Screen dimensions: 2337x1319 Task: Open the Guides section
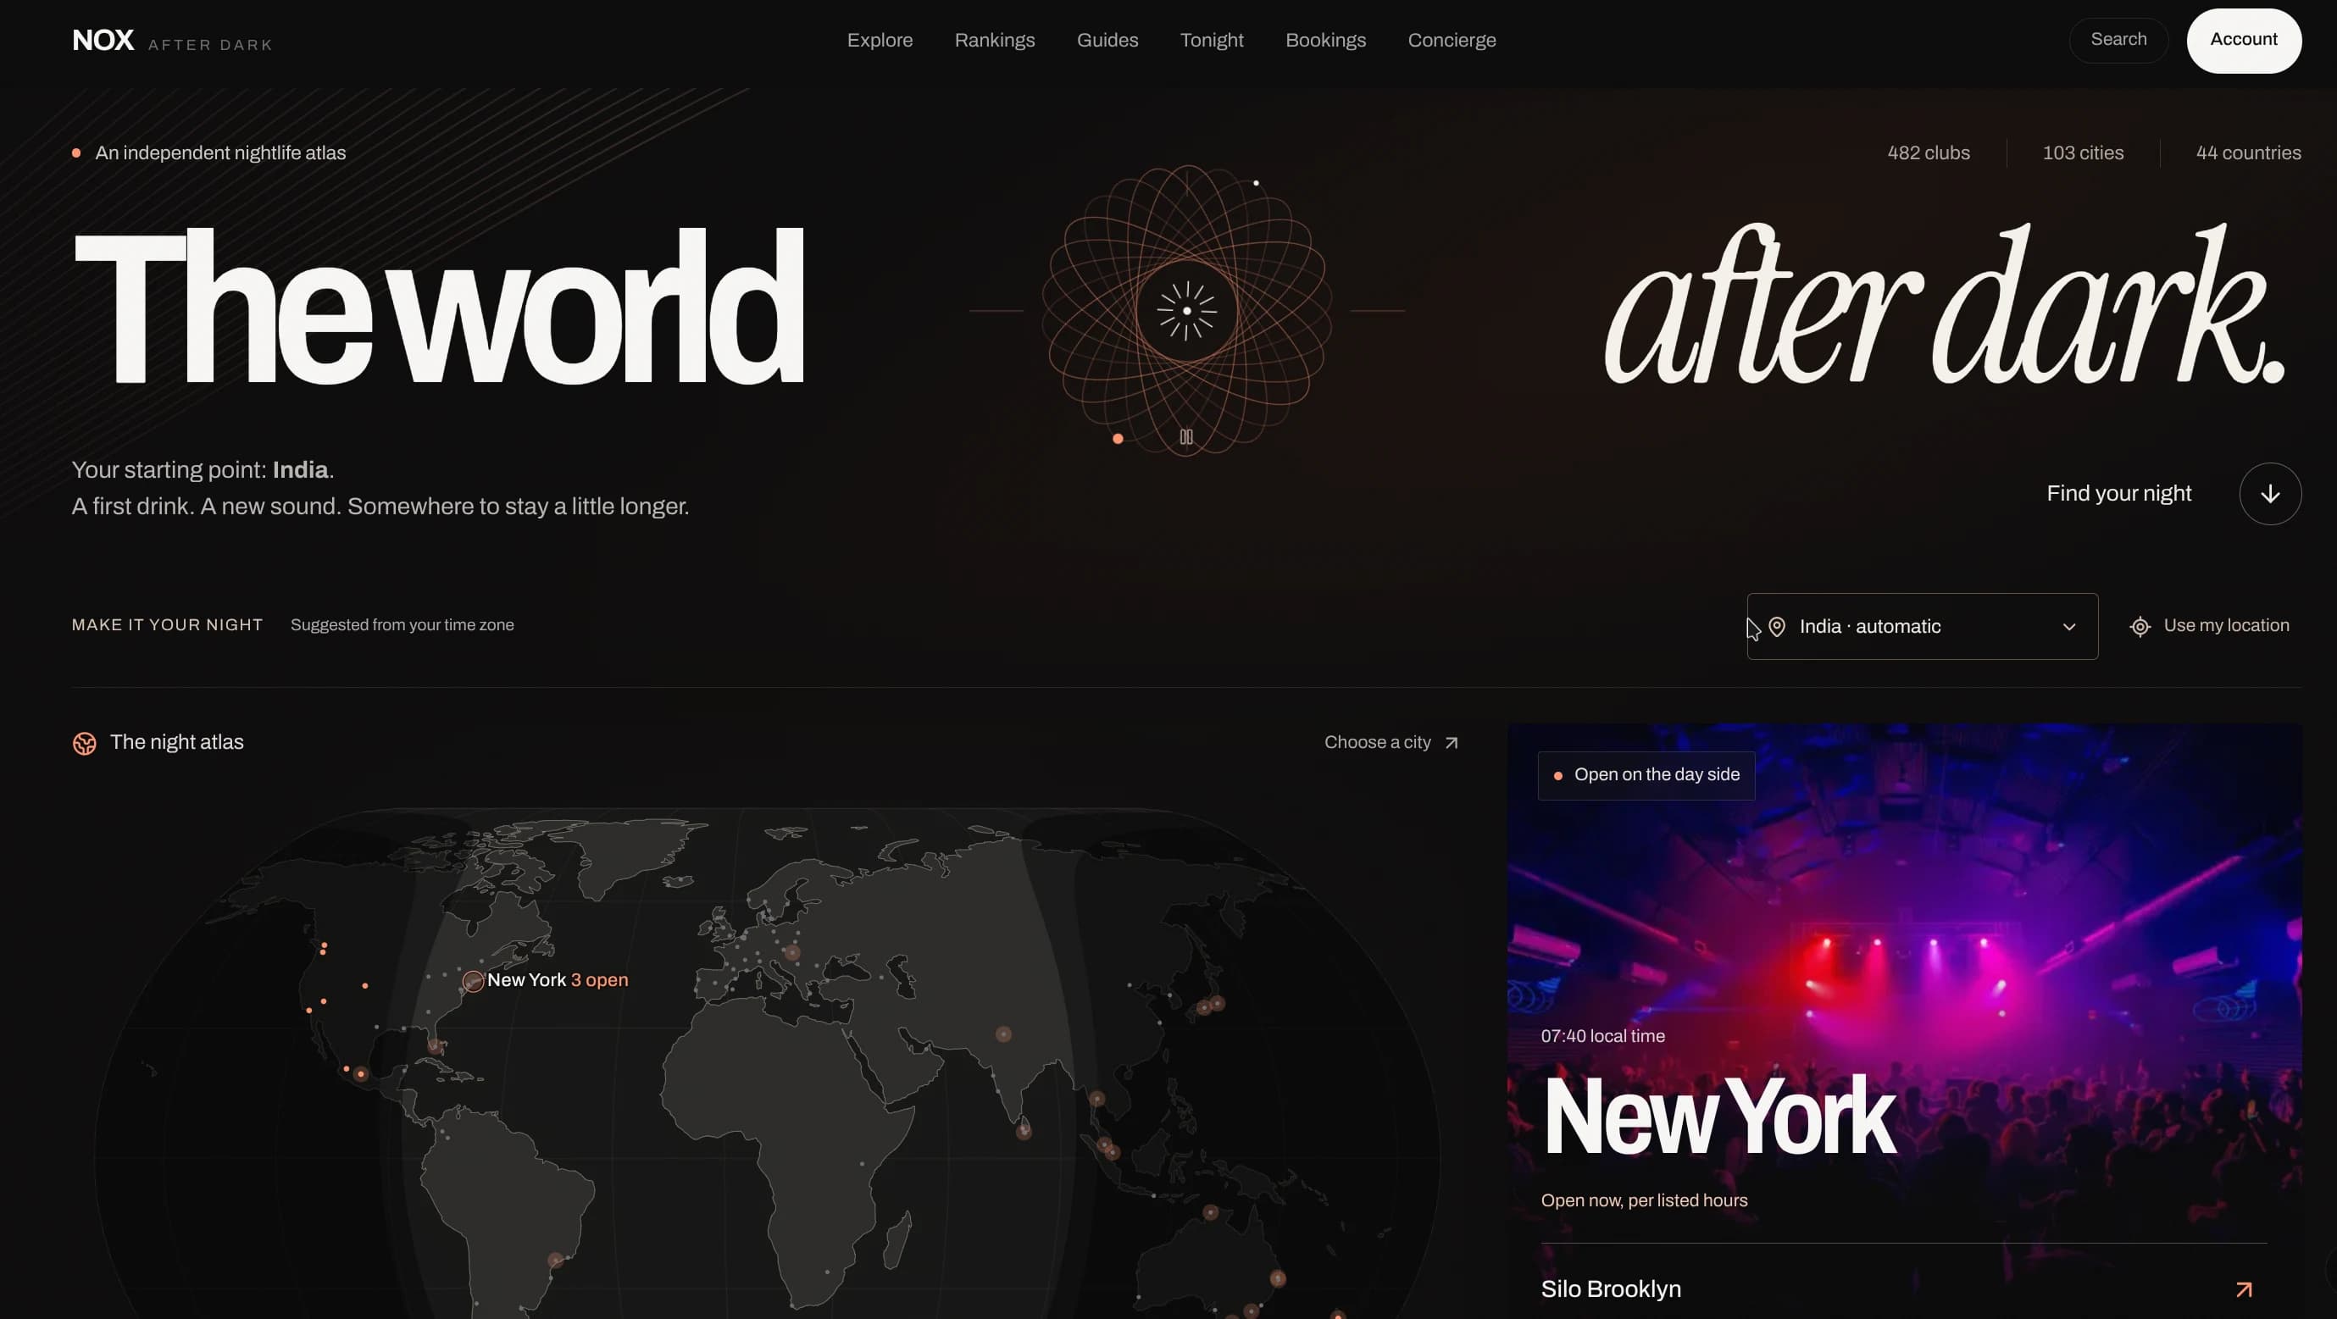point(1107,40)
